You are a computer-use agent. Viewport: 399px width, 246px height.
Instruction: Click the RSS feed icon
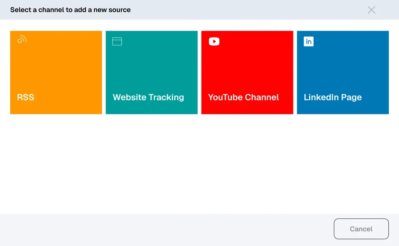(x=22, y=39)
